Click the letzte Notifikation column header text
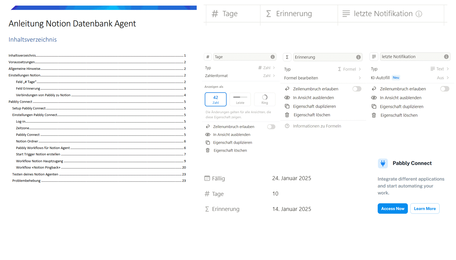 pos(383,14)
